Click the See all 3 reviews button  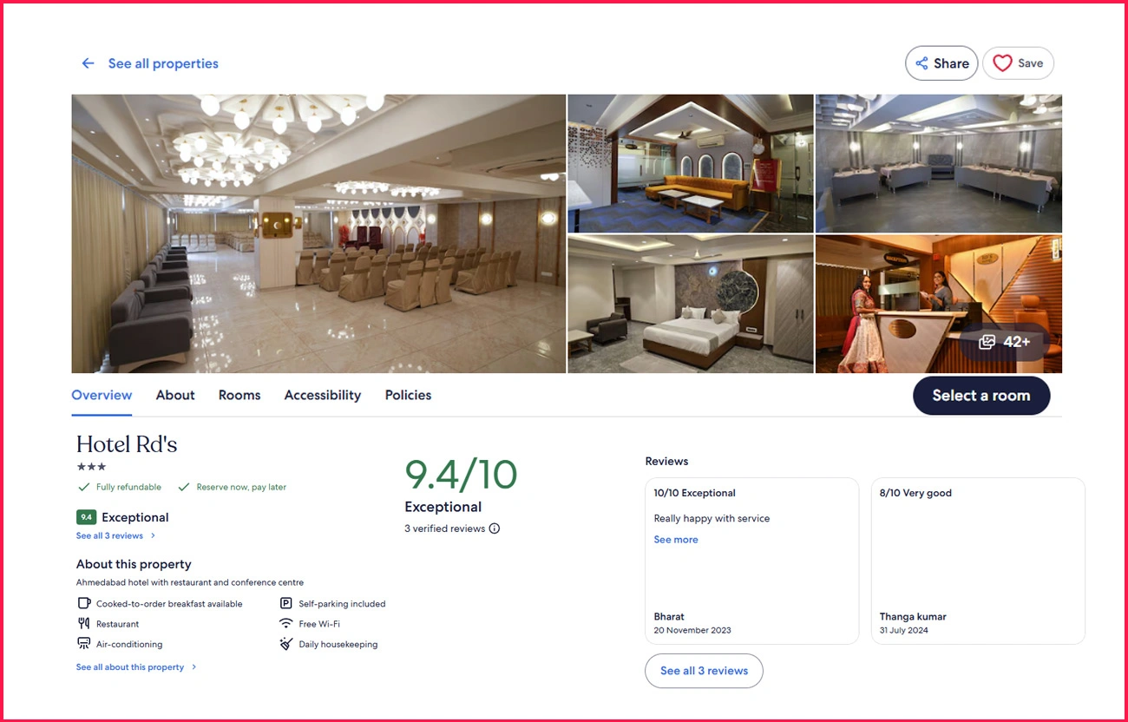pyautogui.click(x=704, y=671)
